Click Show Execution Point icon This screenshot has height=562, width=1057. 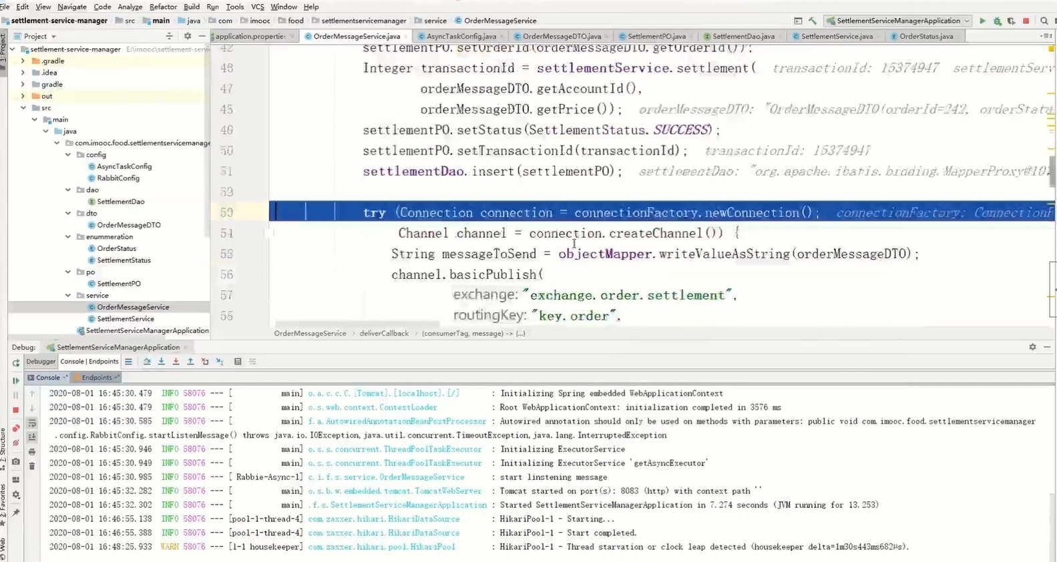tap(128, 362)
